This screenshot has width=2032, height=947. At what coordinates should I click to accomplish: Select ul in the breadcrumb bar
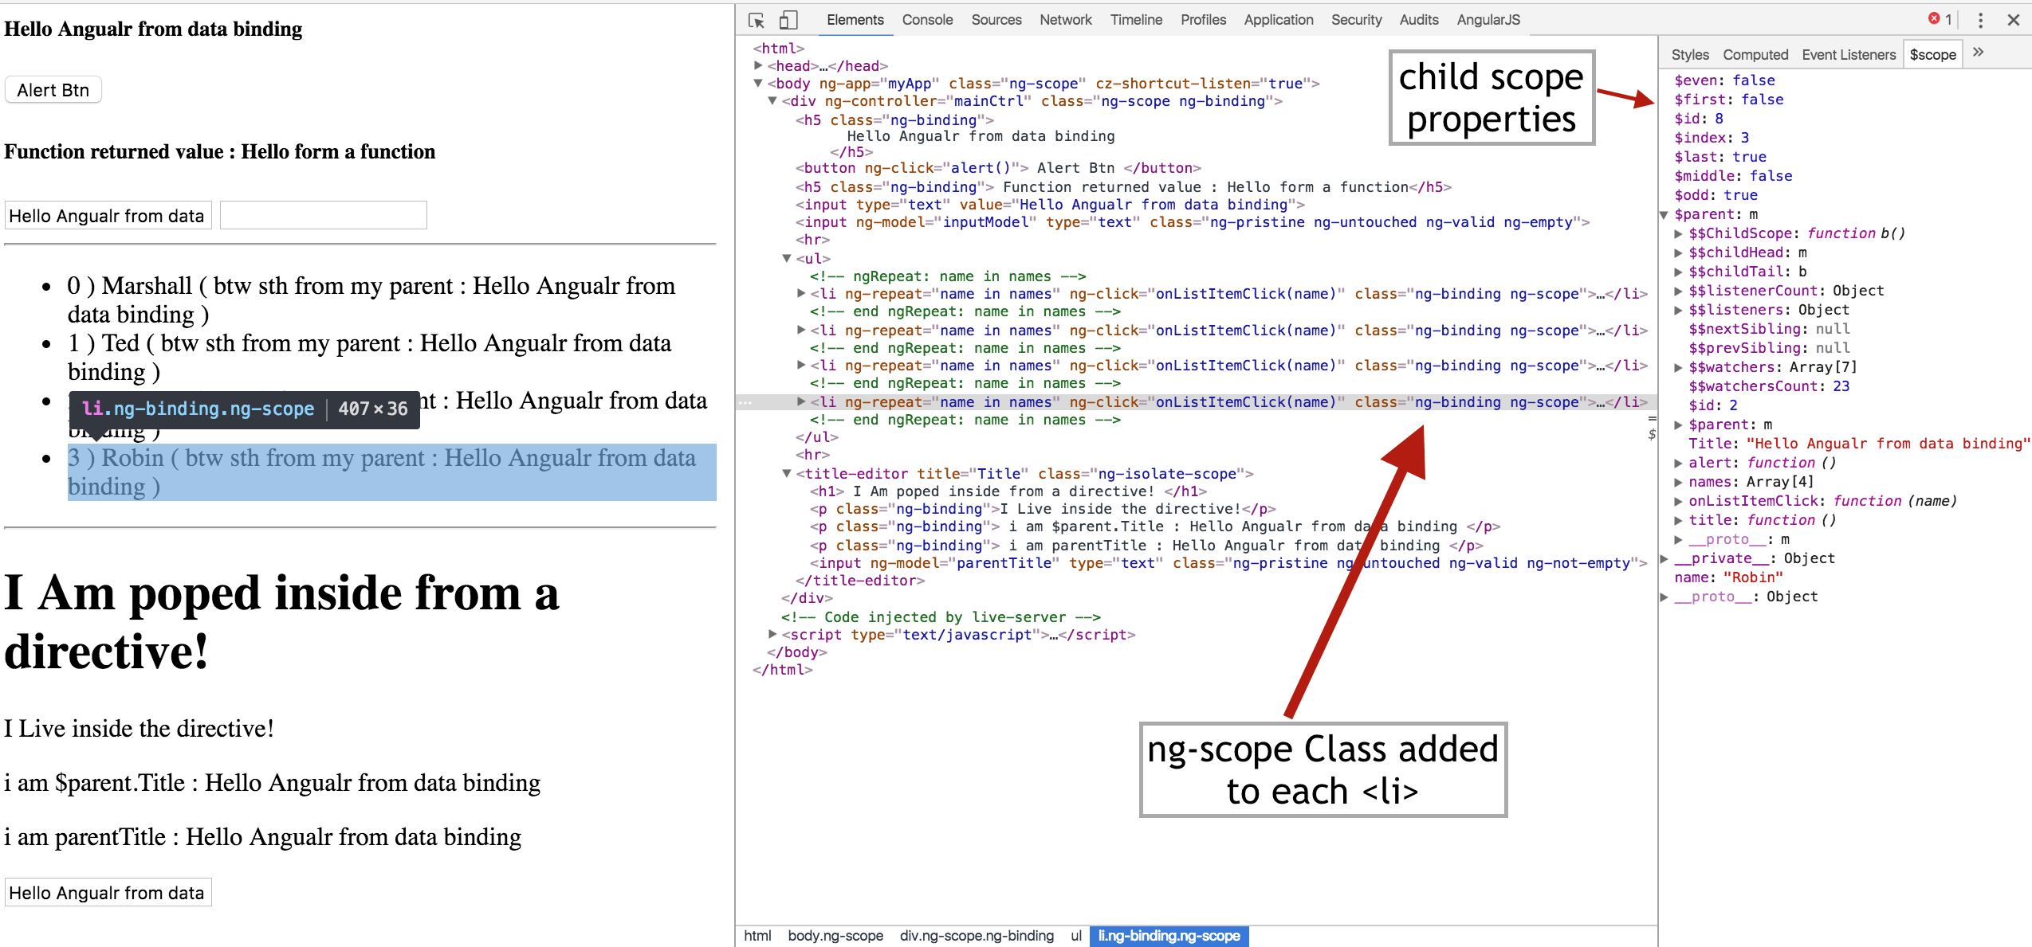coord(1076,936)
